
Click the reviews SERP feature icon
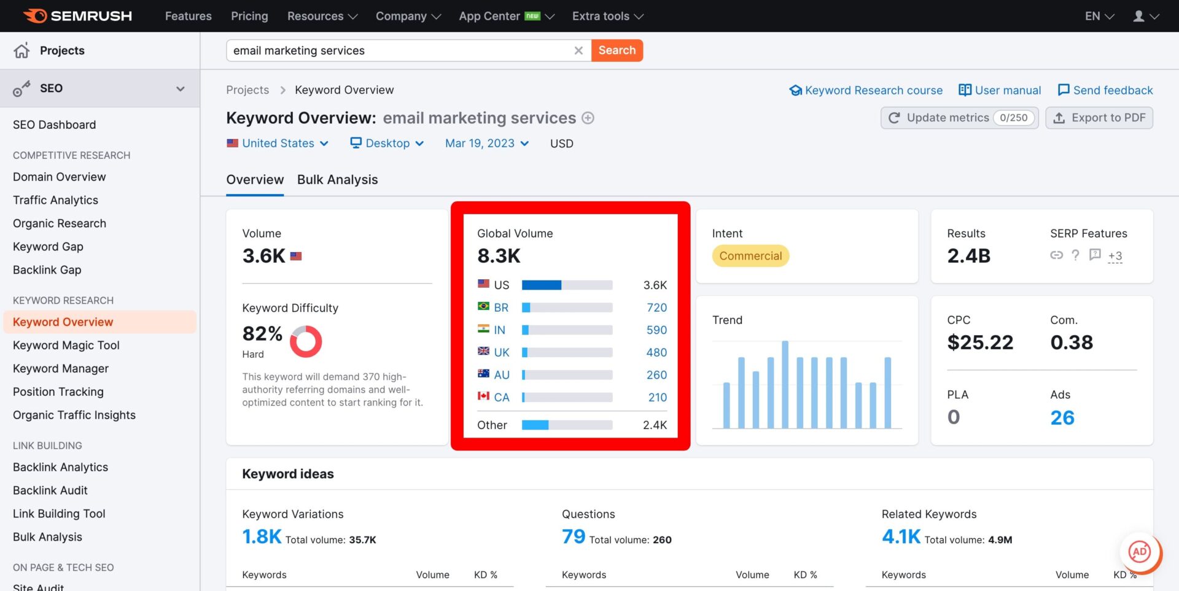[1095, 254]
